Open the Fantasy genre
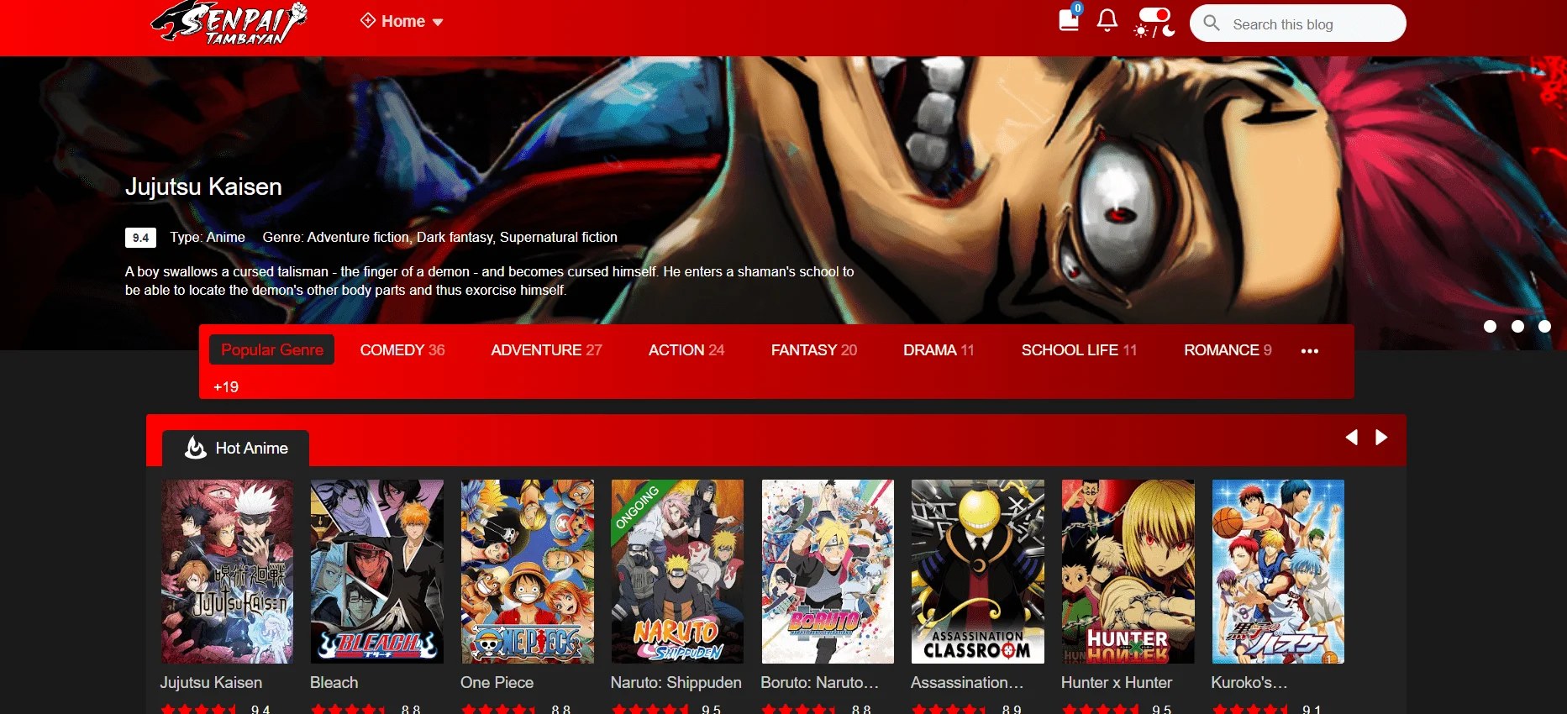 point(814,350)
